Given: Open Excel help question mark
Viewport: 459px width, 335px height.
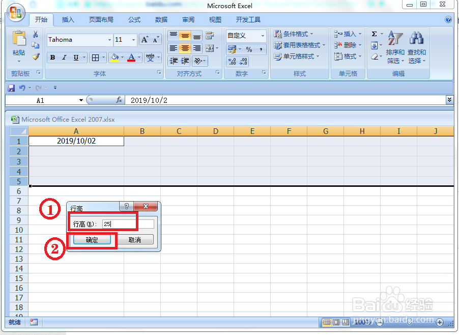Looking at the screenshot, I should 448,19.
